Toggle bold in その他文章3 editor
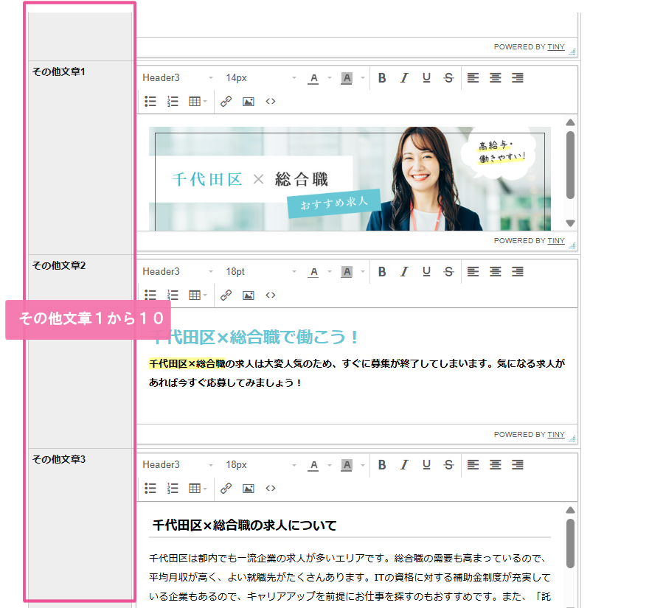Image resolution: width=649 pixels, height=608 pixels. [x=382, y=465]
